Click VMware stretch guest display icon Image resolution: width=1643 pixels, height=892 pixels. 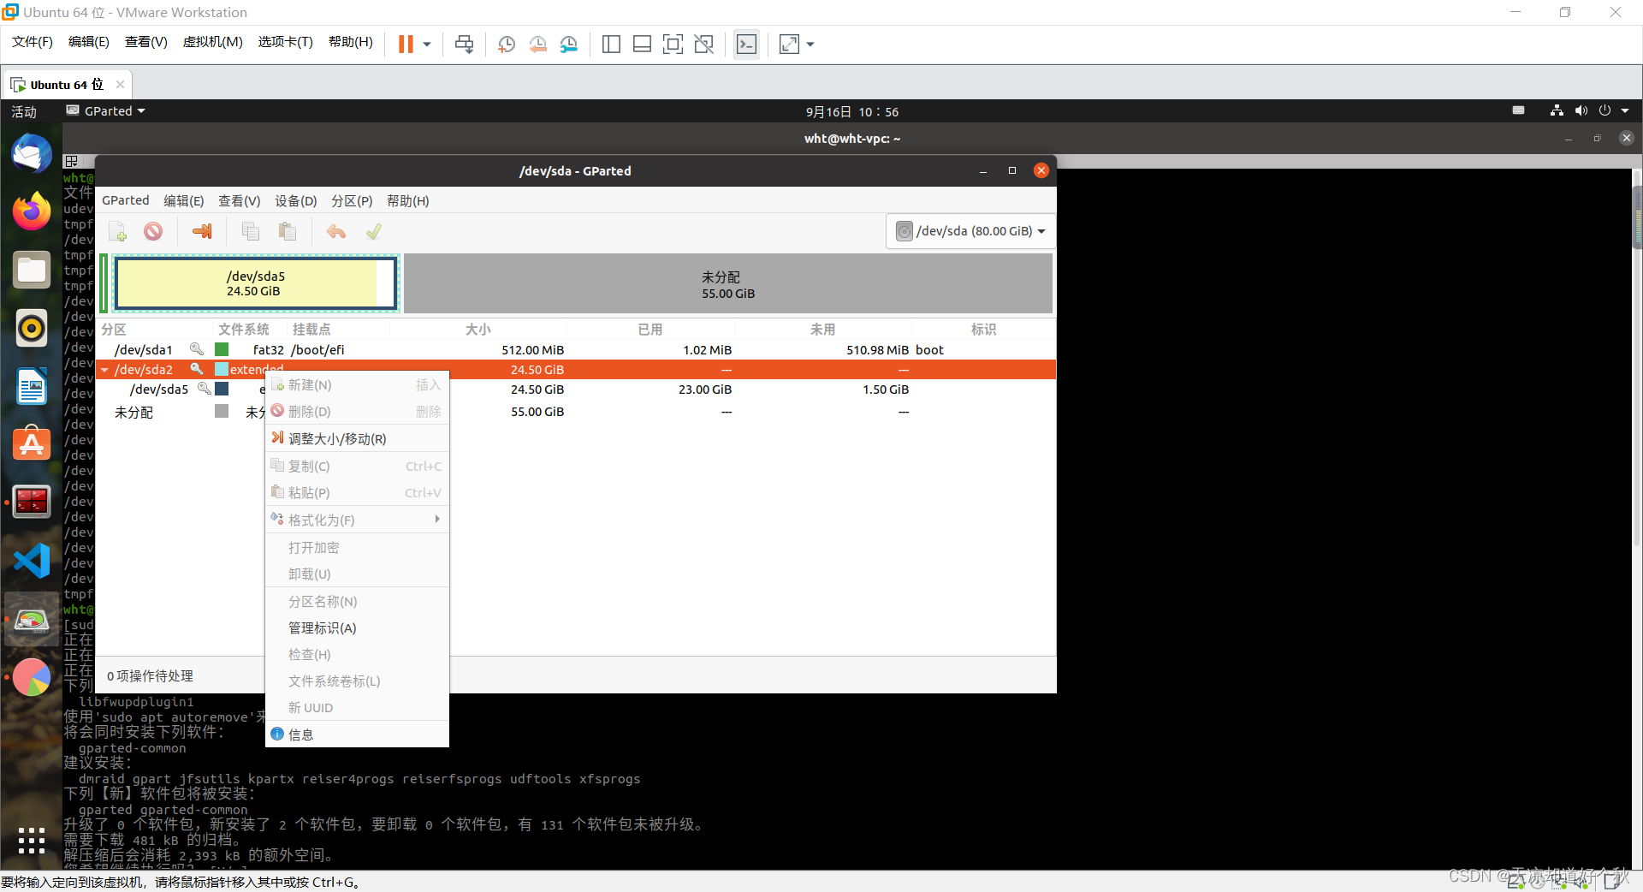(x=789, y=44)
